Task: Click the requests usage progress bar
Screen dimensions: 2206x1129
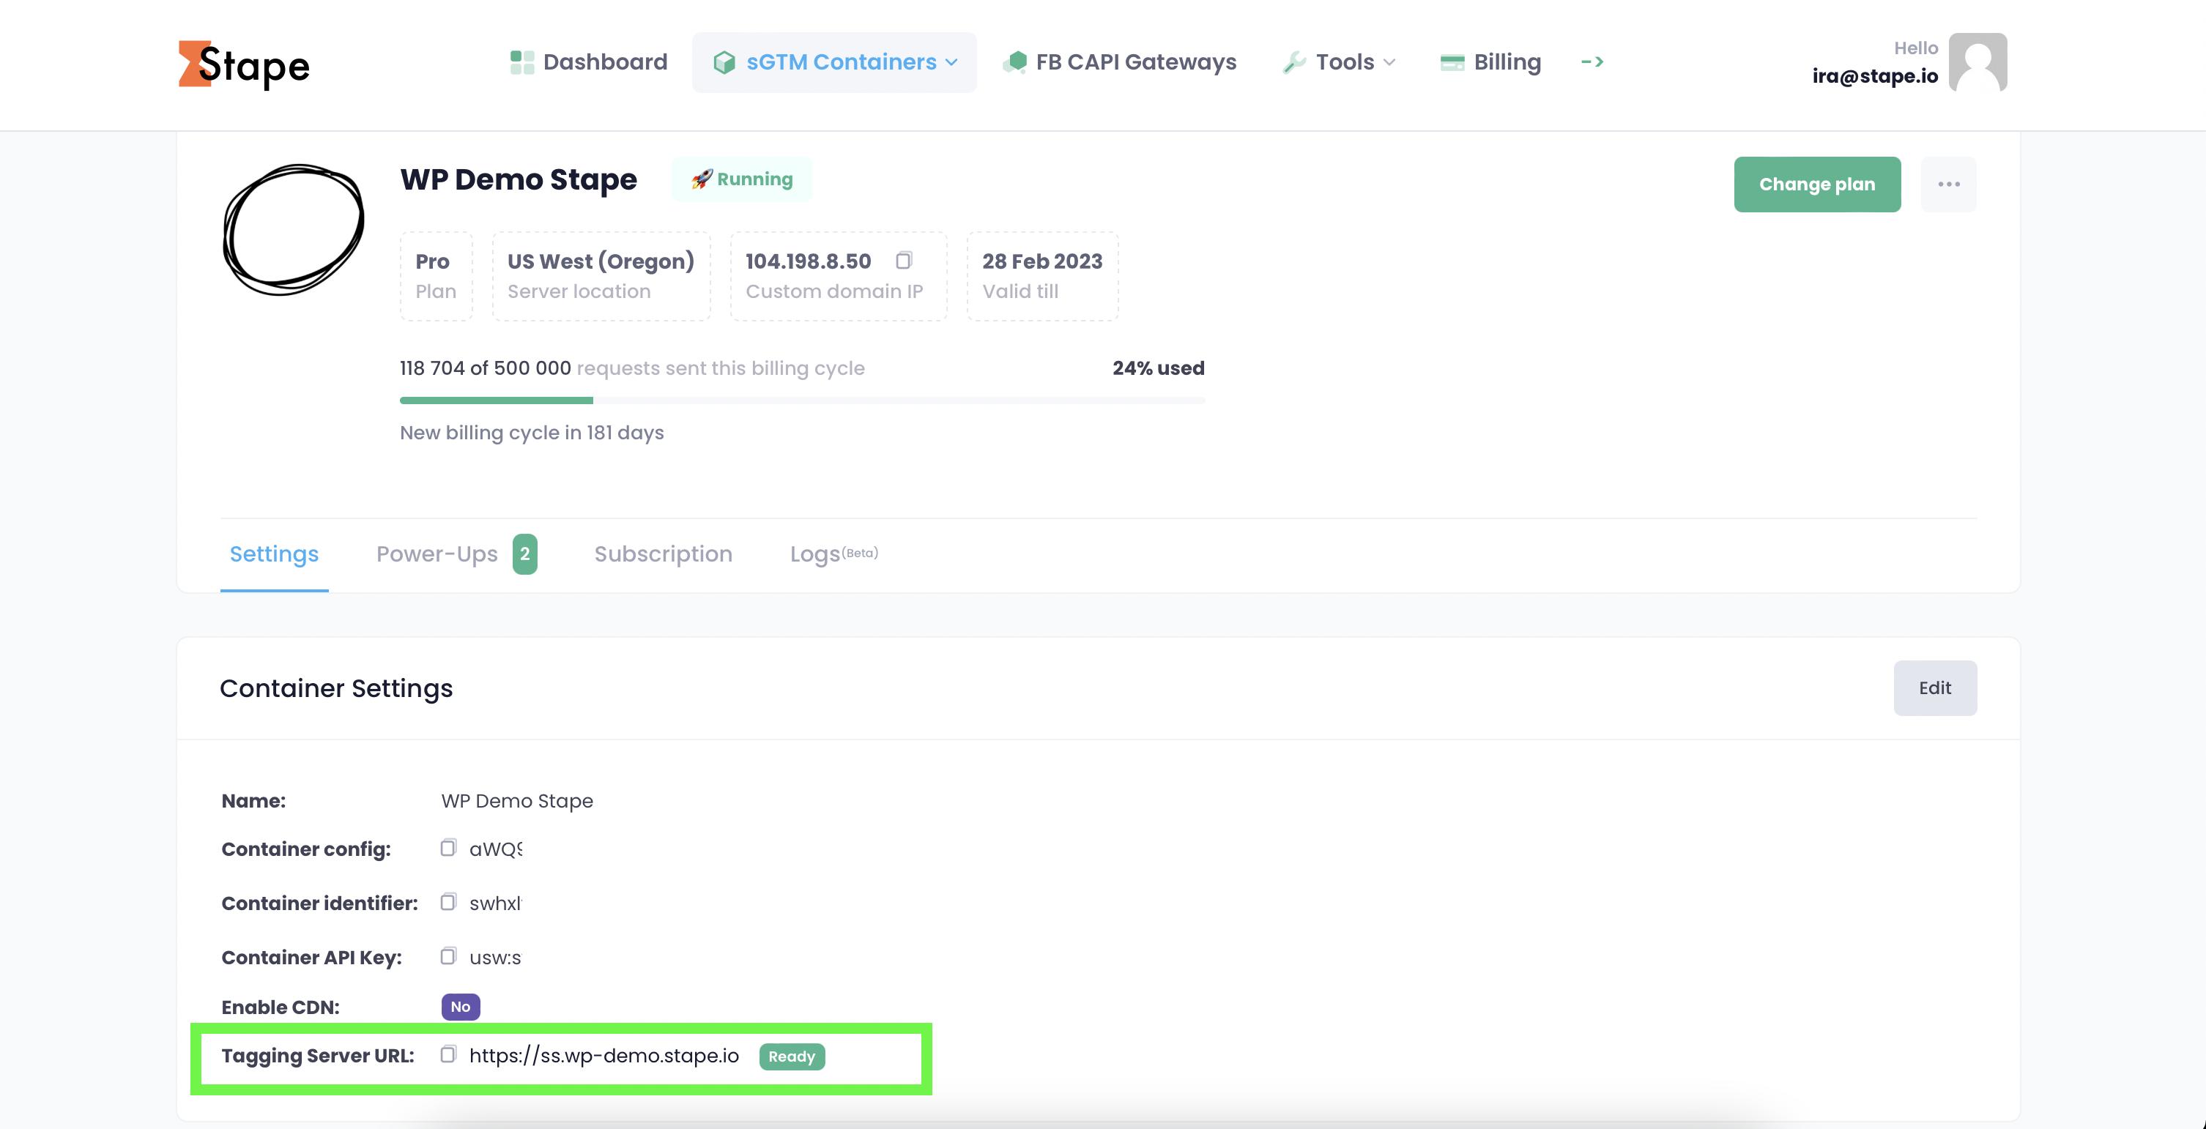Action: pos(801,400)
